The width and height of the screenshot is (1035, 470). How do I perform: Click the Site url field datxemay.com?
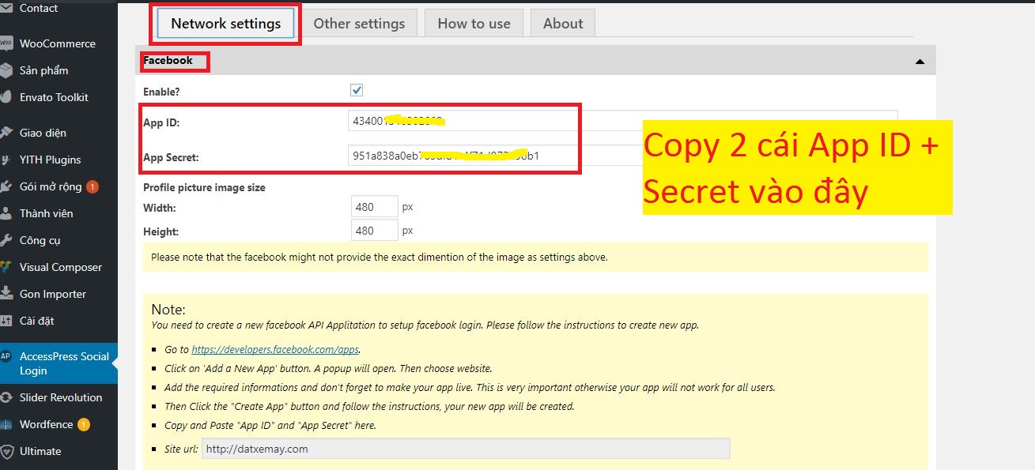[x=466, y=449]
